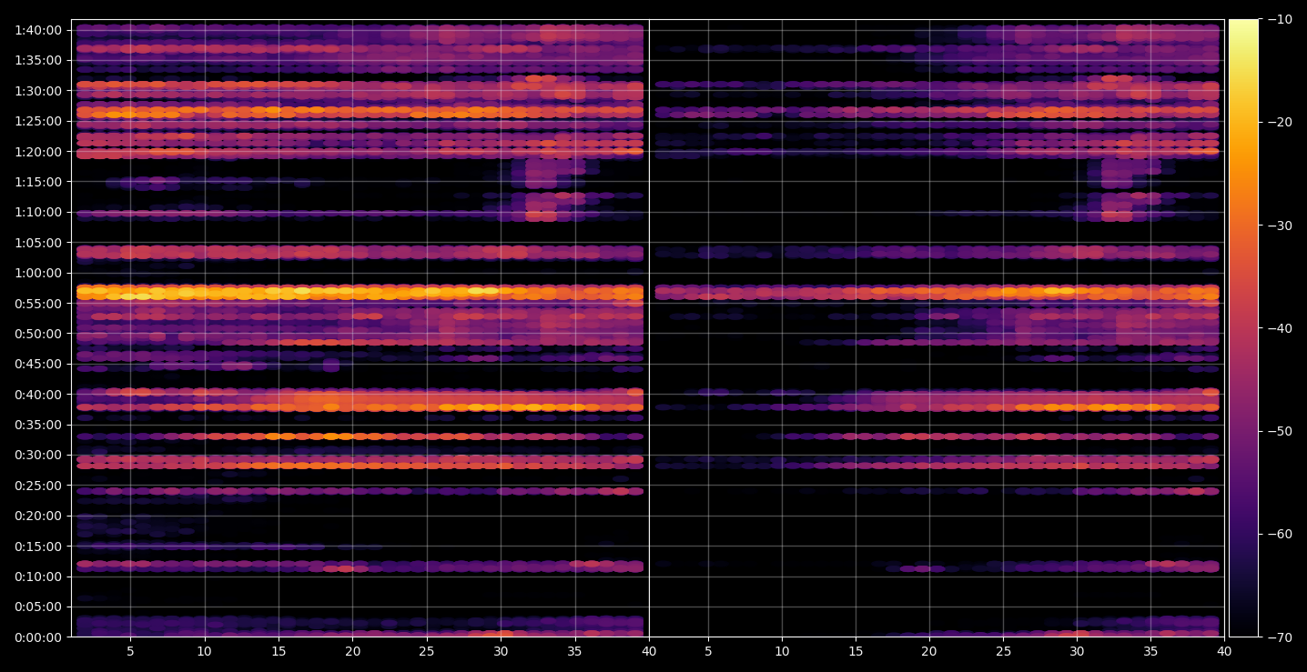Click the 1:35:00 time axis label
The height and width of the screenshot is (672, 1307).
pyautogui.click(x=38, y=60)
